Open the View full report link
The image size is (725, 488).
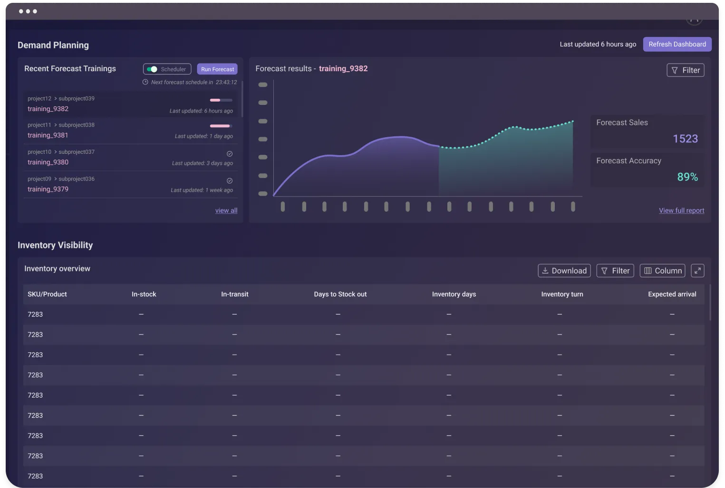[681, 210]
